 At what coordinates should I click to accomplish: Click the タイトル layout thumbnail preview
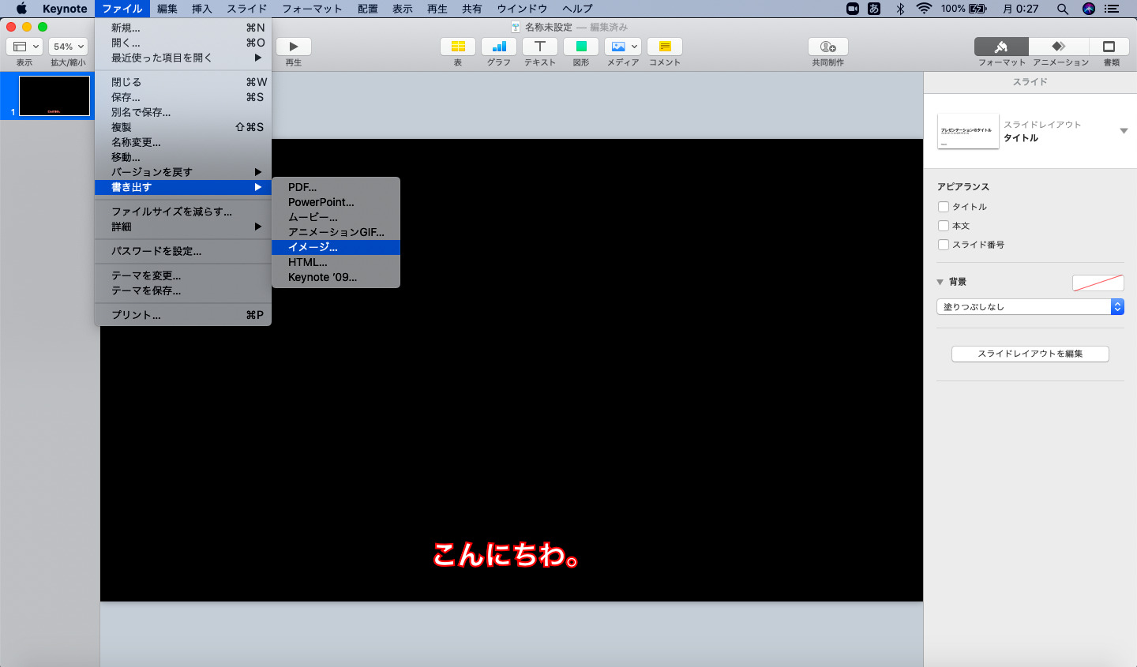(968, 131)
